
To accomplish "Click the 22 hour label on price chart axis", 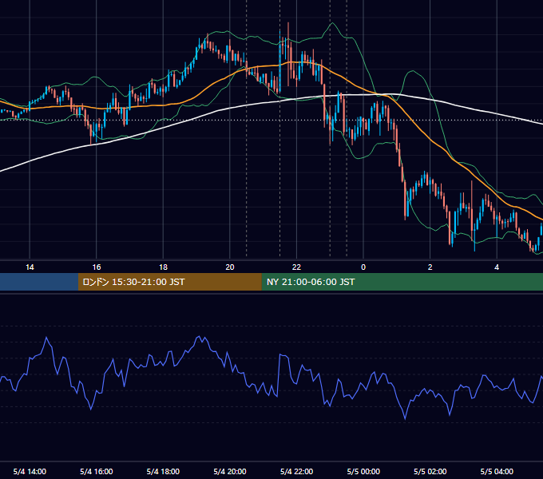I will [296, 267].
